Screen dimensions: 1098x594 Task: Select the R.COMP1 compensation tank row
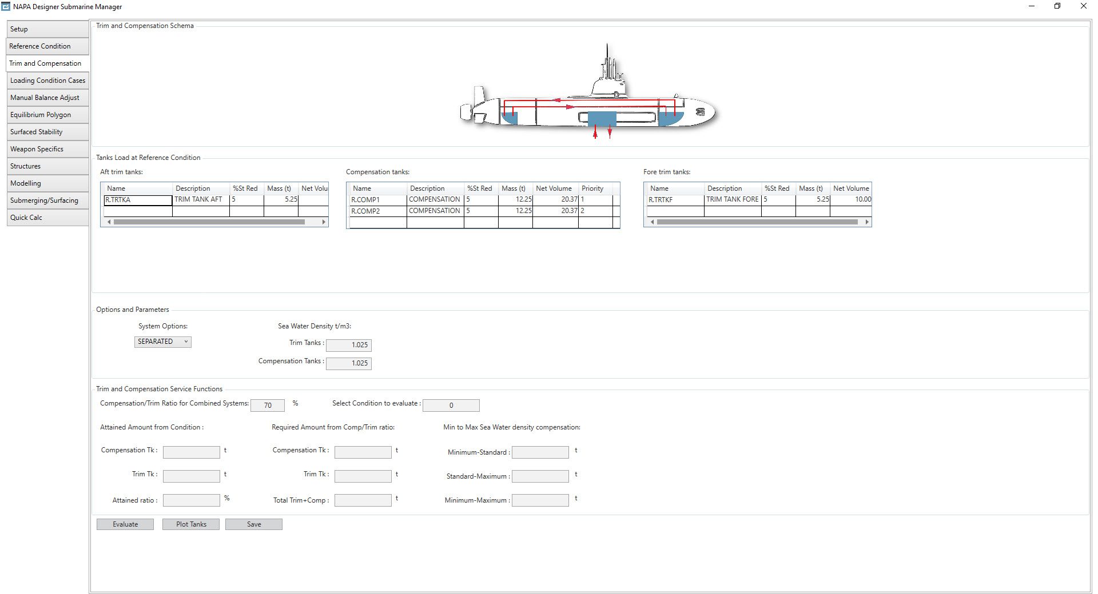tap(377, 200)
